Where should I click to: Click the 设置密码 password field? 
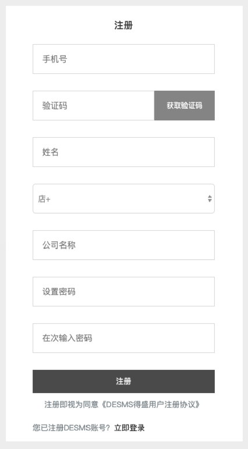coord(123,291)
